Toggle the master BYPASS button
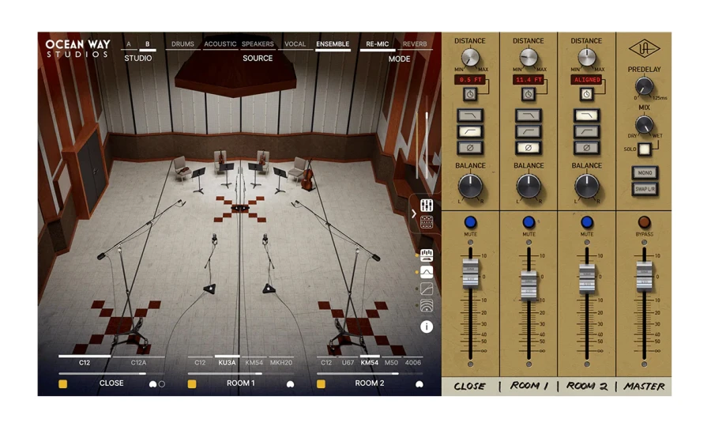Screen dimensions: 711x423 [x=644, y=222]
